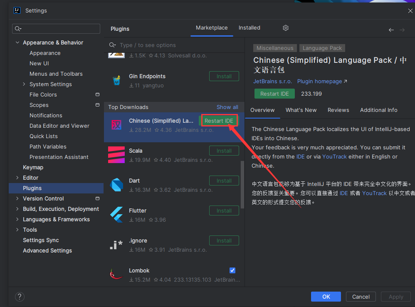Viewport: 415px width, 307px height.
Task: Expand the Editor section
Action: pyautogui.click(x=17, y=178)
